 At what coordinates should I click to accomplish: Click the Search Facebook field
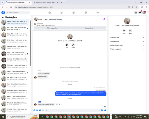[18, 12]
